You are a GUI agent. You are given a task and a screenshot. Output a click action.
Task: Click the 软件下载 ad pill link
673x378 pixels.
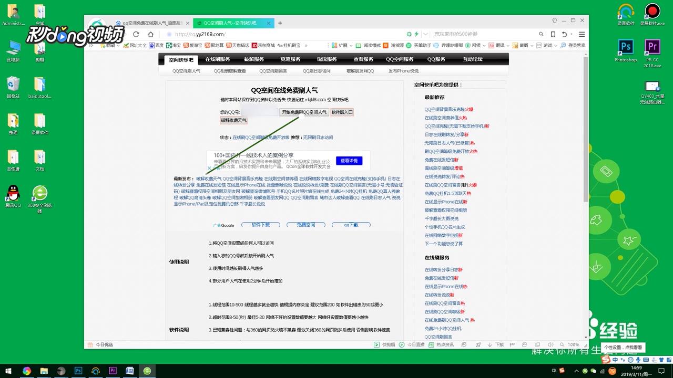260,225
